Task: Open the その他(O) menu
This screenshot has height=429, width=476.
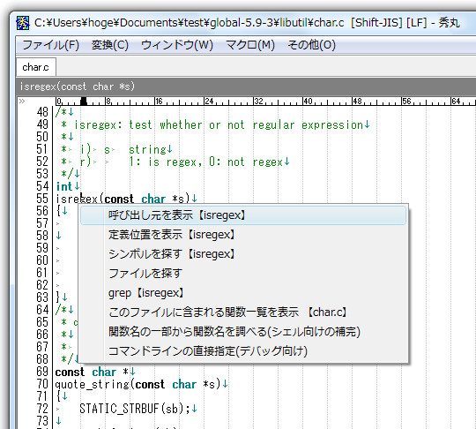Action: [311, 45]
